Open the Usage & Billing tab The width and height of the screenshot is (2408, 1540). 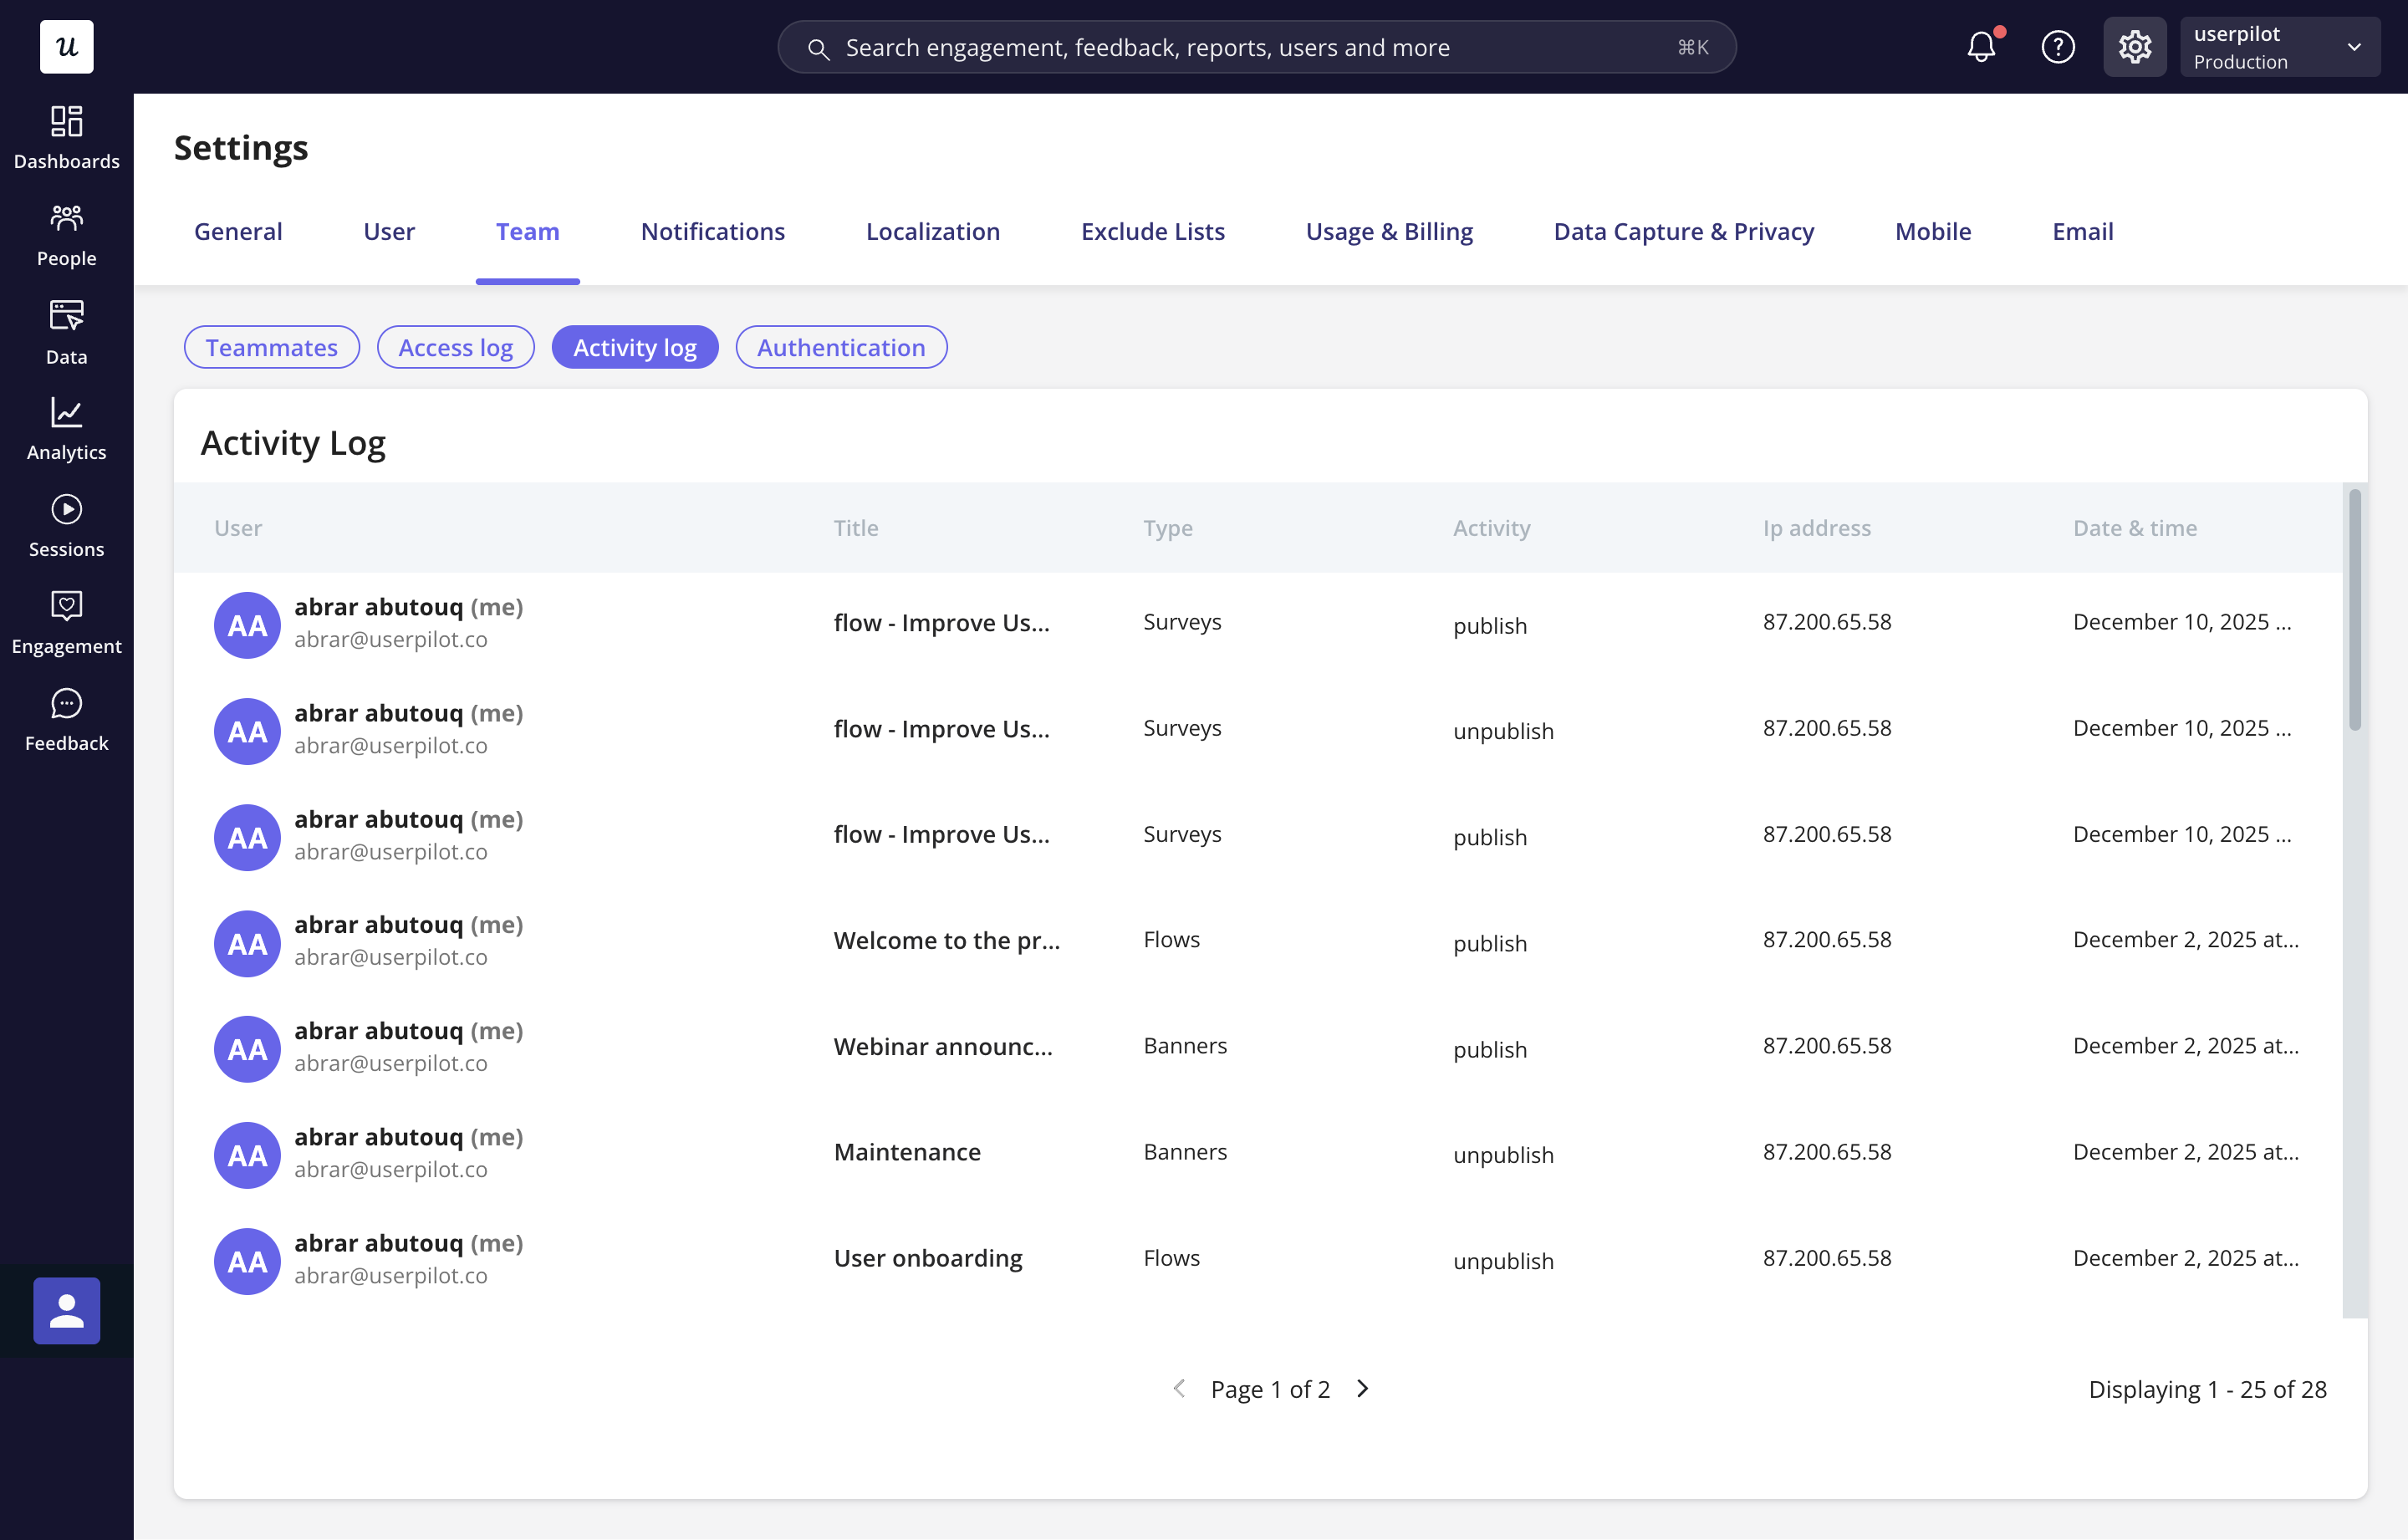point(1389,231)
